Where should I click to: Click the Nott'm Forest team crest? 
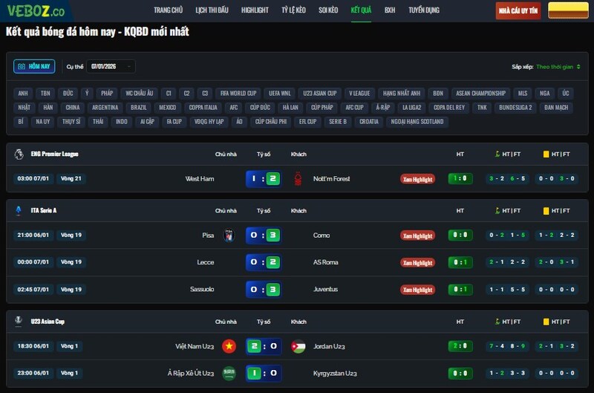[x=298, y=178]
